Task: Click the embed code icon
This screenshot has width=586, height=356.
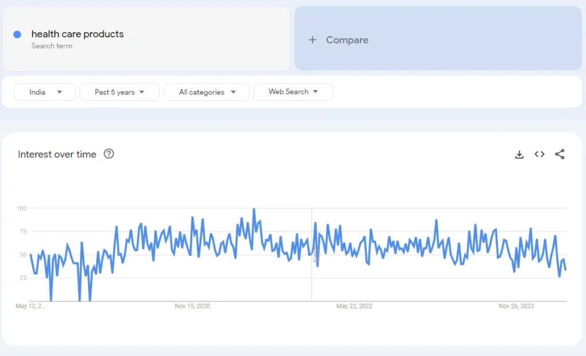Action: 539,155
